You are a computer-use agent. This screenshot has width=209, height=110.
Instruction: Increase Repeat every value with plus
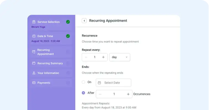click(x=103, y=57)
